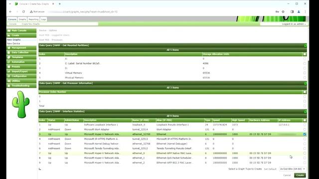Click the Management menu icon
This screenshot has width=319, height=179.
(9, 48)
